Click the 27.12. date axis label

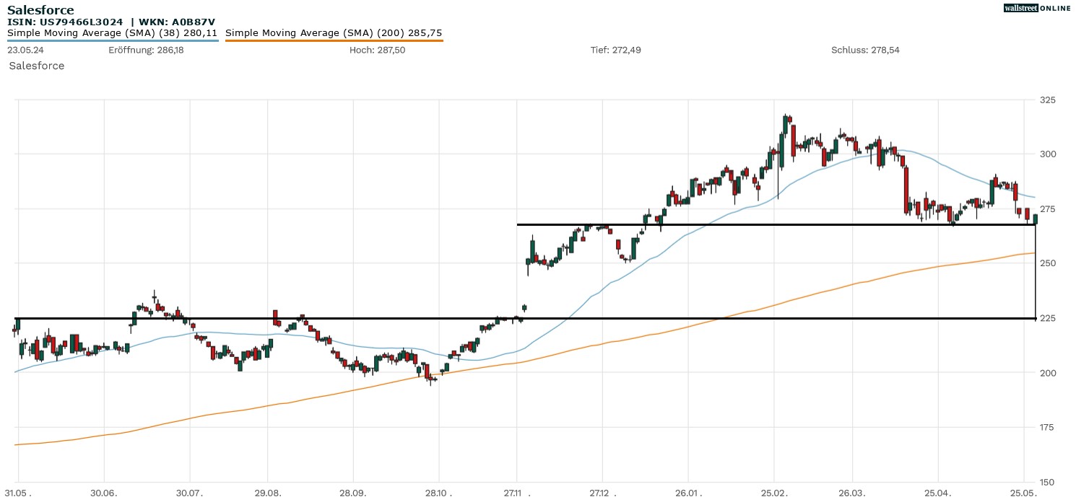pos(603,492)
